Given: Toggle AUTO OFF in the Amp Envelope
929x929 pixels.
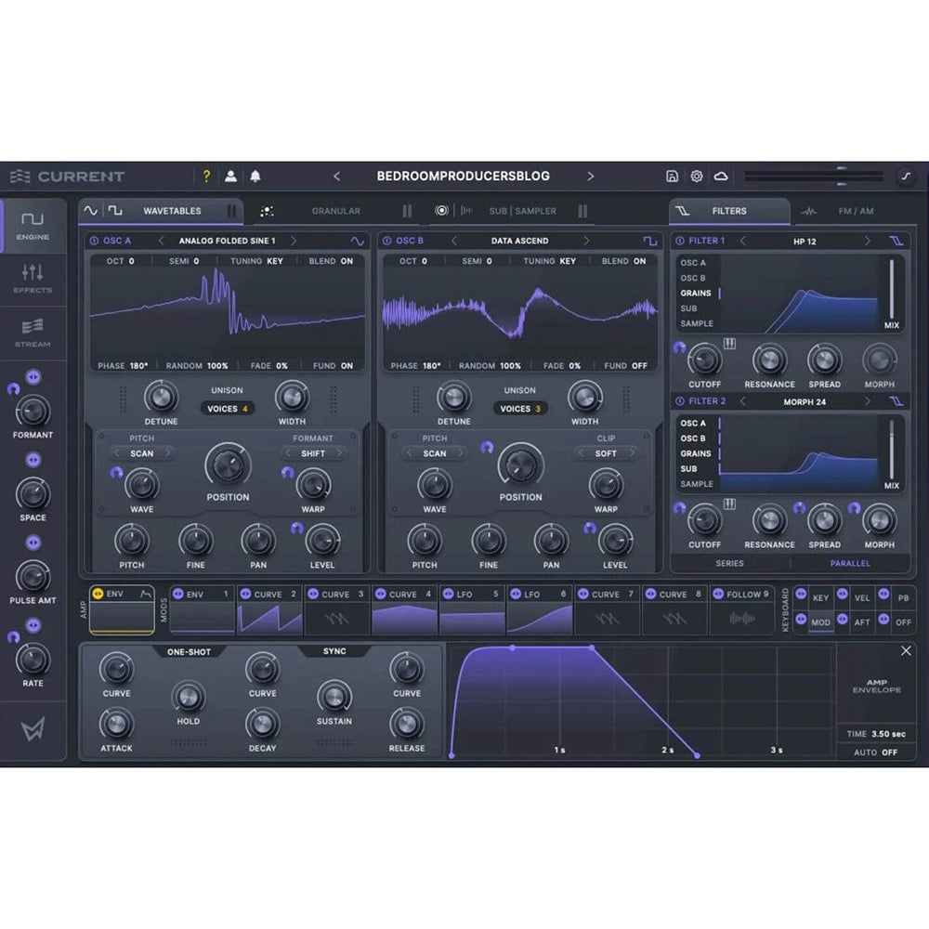Looking at the screenshot, I should point(877,753).
